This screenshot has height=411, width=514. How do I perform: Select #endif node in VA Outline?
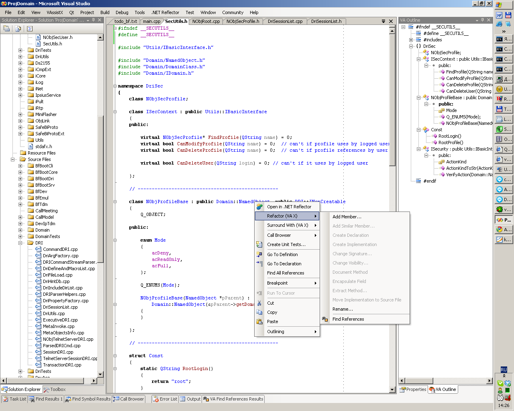(x=430, y=181)
